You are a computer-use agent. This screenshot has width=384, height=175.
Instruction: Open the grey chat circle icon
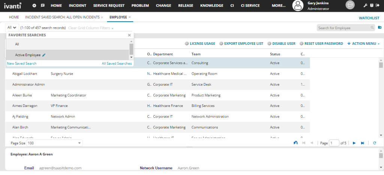(350, 5)
